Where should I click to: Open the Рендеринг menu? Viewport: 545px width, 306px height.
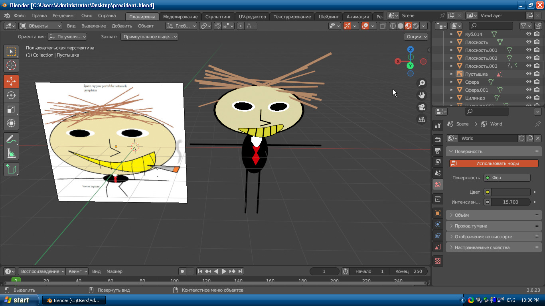click(64, 16)
